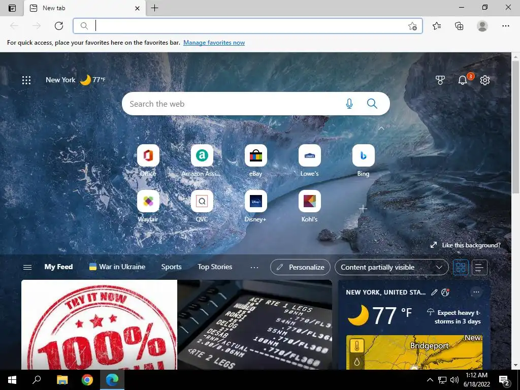Select the New tab browser tab

click(85, 8)
